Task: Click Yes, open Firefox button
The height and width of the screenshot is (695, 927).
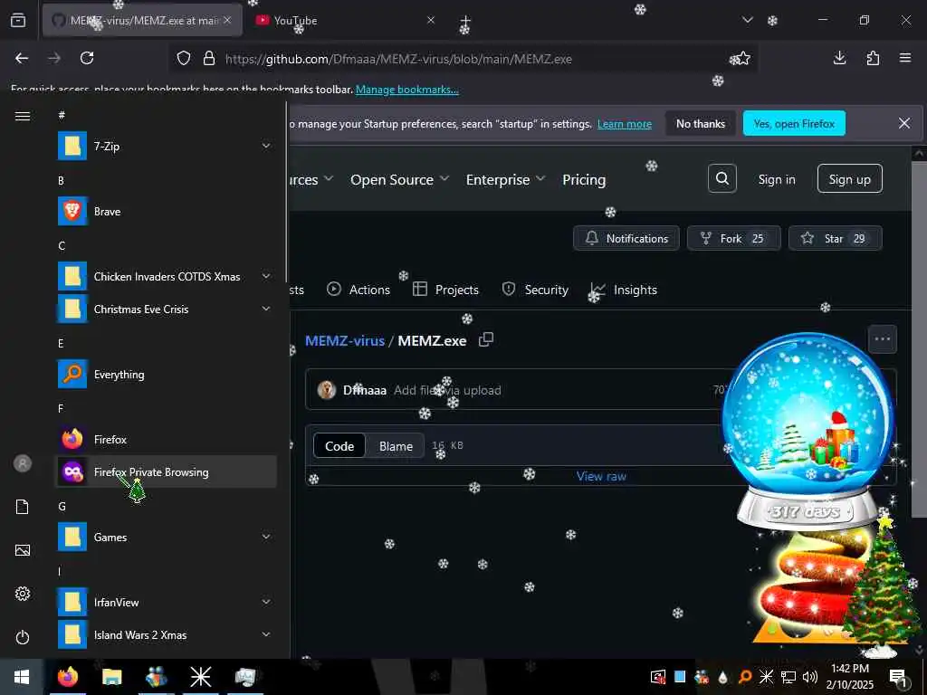Action: [x=793, y=123]
